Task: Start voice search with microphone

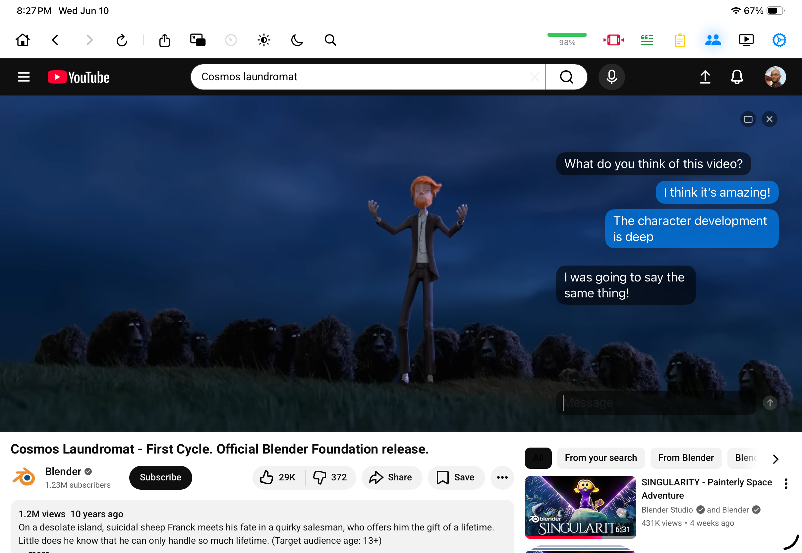Action: (x=611, y=77)
